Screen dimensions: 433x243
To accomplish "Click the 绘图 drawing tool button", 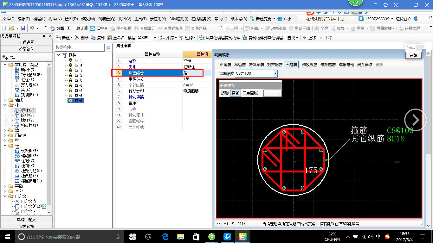I will [x=57, y=28].
